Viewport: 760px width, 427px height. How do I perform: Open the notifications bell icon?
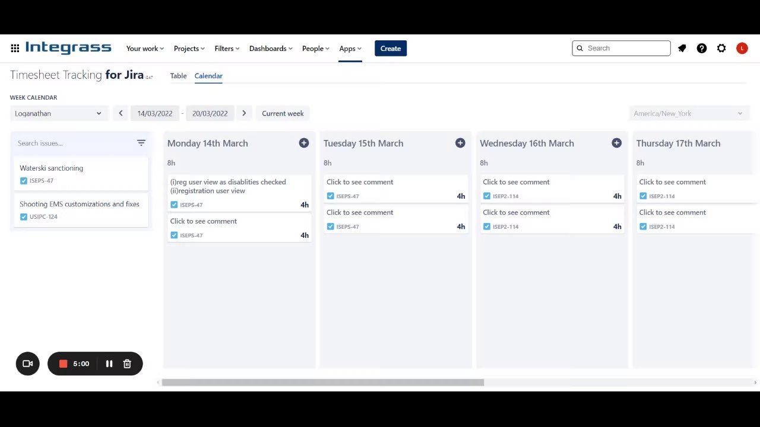coord(682,49)
